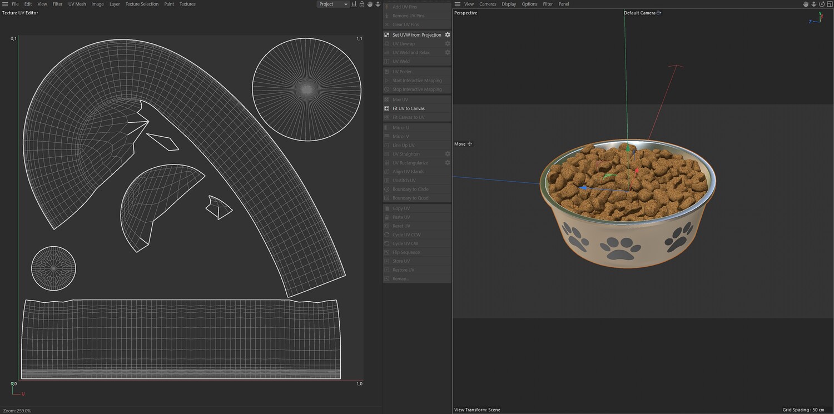Select the pan hand icon in 3D viewport
Image resolution: width=834 pixels, height=414 pixels.
click(x=806, y=4)
